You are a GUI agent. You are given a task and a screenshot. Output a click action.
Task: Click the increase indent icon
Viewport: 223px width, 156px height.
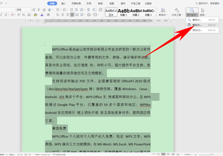point(76,9)
